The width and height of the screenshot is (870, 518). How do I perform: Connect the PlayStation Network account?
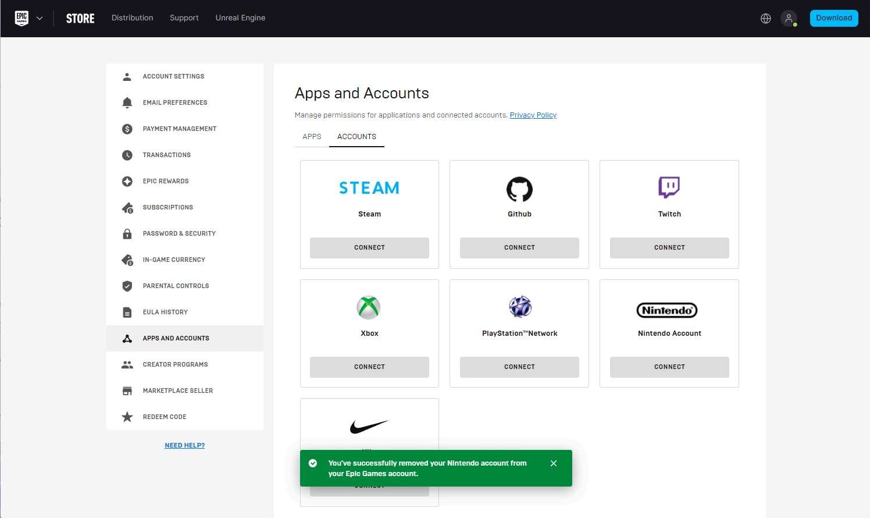click(x=519, y=367)
